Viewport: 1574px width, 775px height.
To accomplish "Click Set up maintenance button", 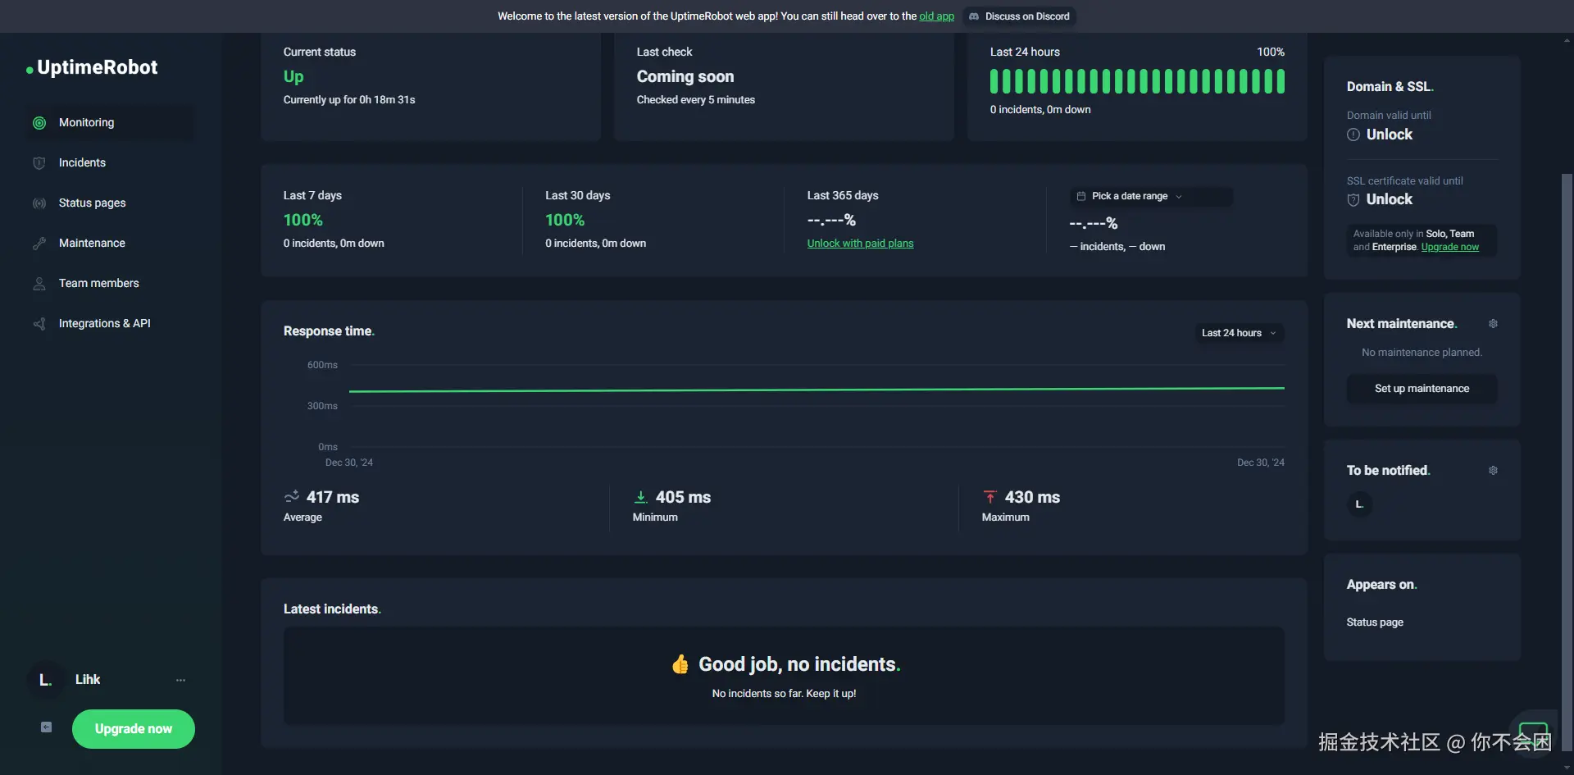I will (x=1422, y=389).
